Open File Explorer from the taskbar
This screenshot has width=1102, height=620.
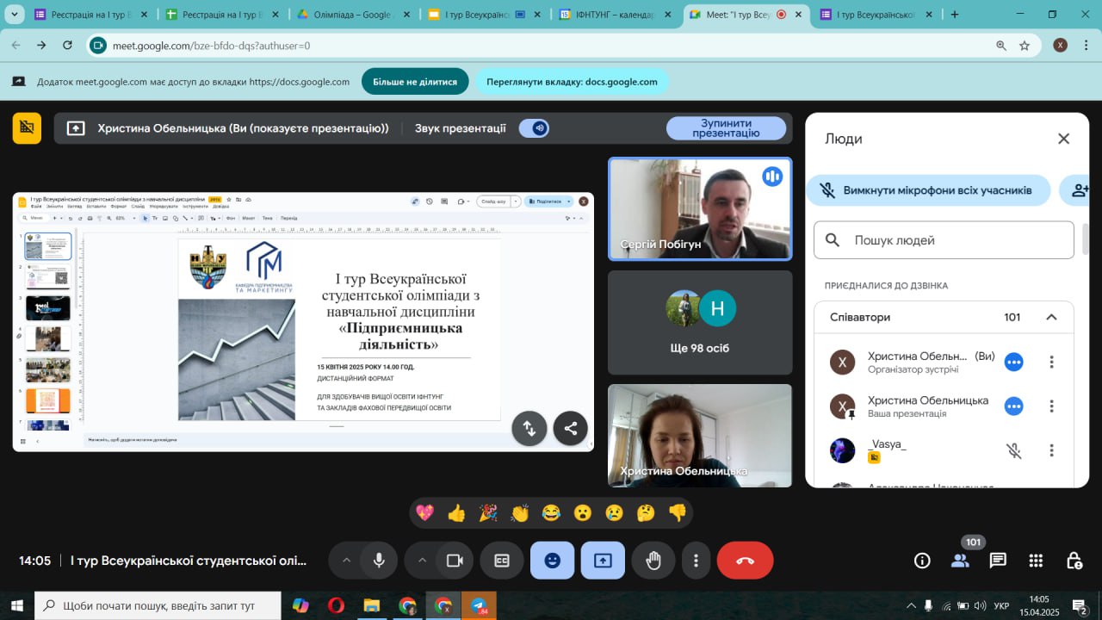[x=371, y=606]
